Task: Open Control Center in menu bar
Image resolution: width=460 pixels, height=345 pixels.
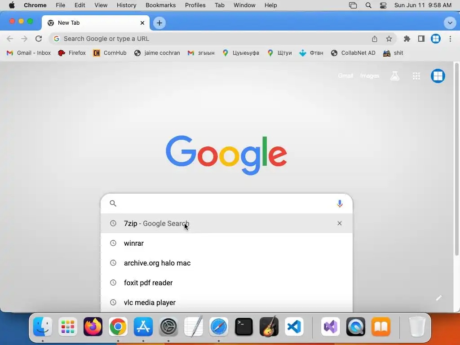Action: (383, 5)
